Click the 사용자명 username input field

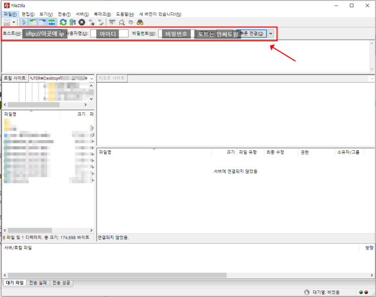click(x=109, y=33)
